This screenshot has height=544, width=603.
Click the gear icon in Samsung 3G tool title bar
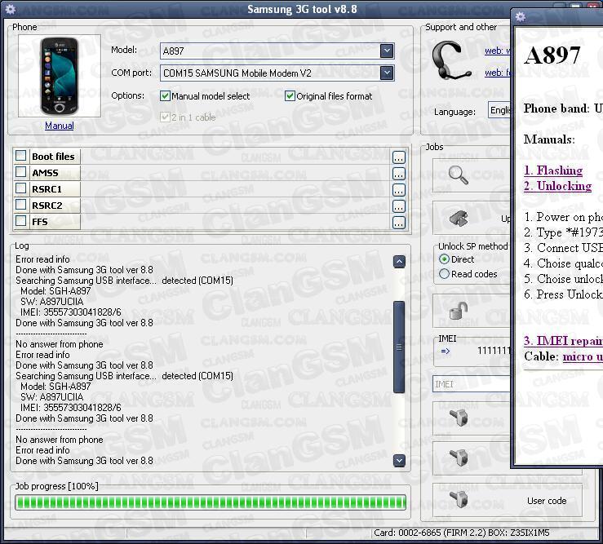11,9
